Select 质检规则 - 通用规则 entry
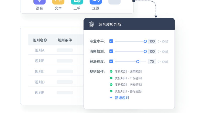The image size is (201, 113). [x=128, y=72]
